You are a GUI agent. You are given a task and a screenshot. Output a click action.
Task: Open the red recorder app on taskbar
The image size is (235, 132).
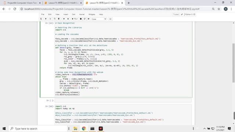click(101, 129)
